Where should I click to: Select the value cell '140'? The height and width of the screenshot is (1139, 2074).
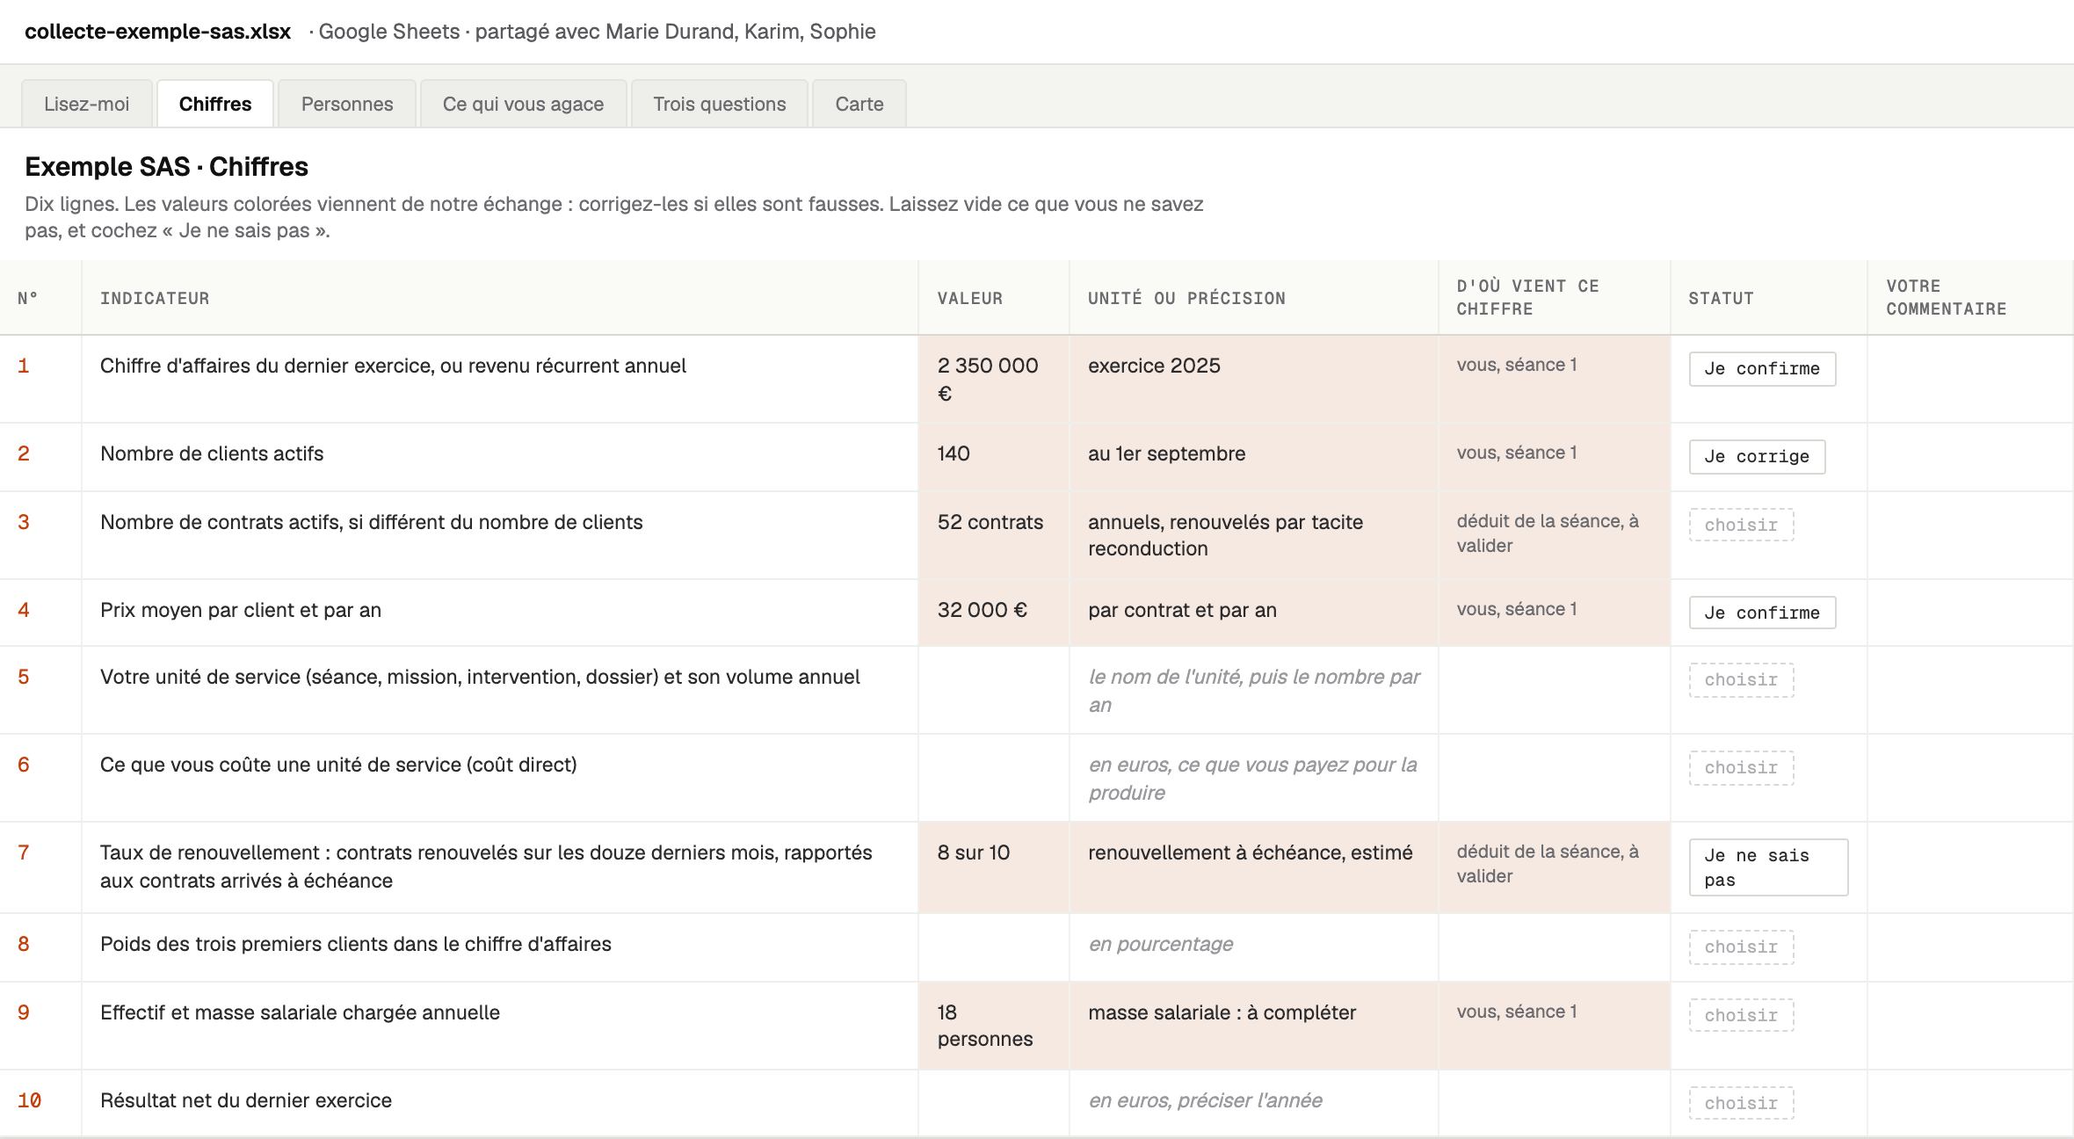click(x=994, y=457)
